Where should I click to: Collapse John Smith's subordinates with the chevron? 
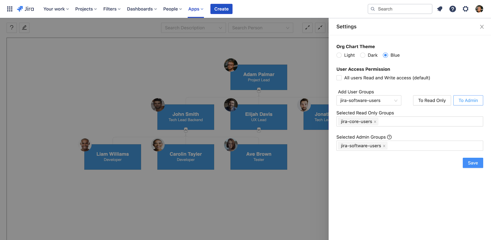click(x=185, y=130)
